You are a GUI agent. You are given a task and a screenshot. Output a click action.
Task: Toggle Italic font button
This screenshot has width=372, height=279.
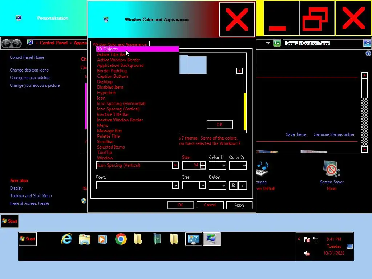[x=242, y=185]
